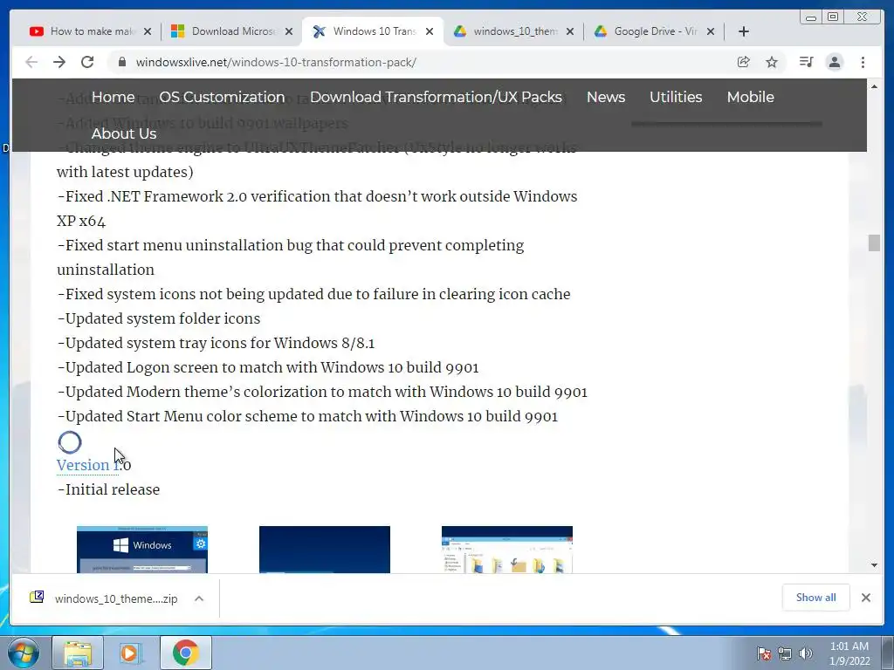Open the dark blue desktop thumbnail
894x670 pixels.
(x=325, y=550)
